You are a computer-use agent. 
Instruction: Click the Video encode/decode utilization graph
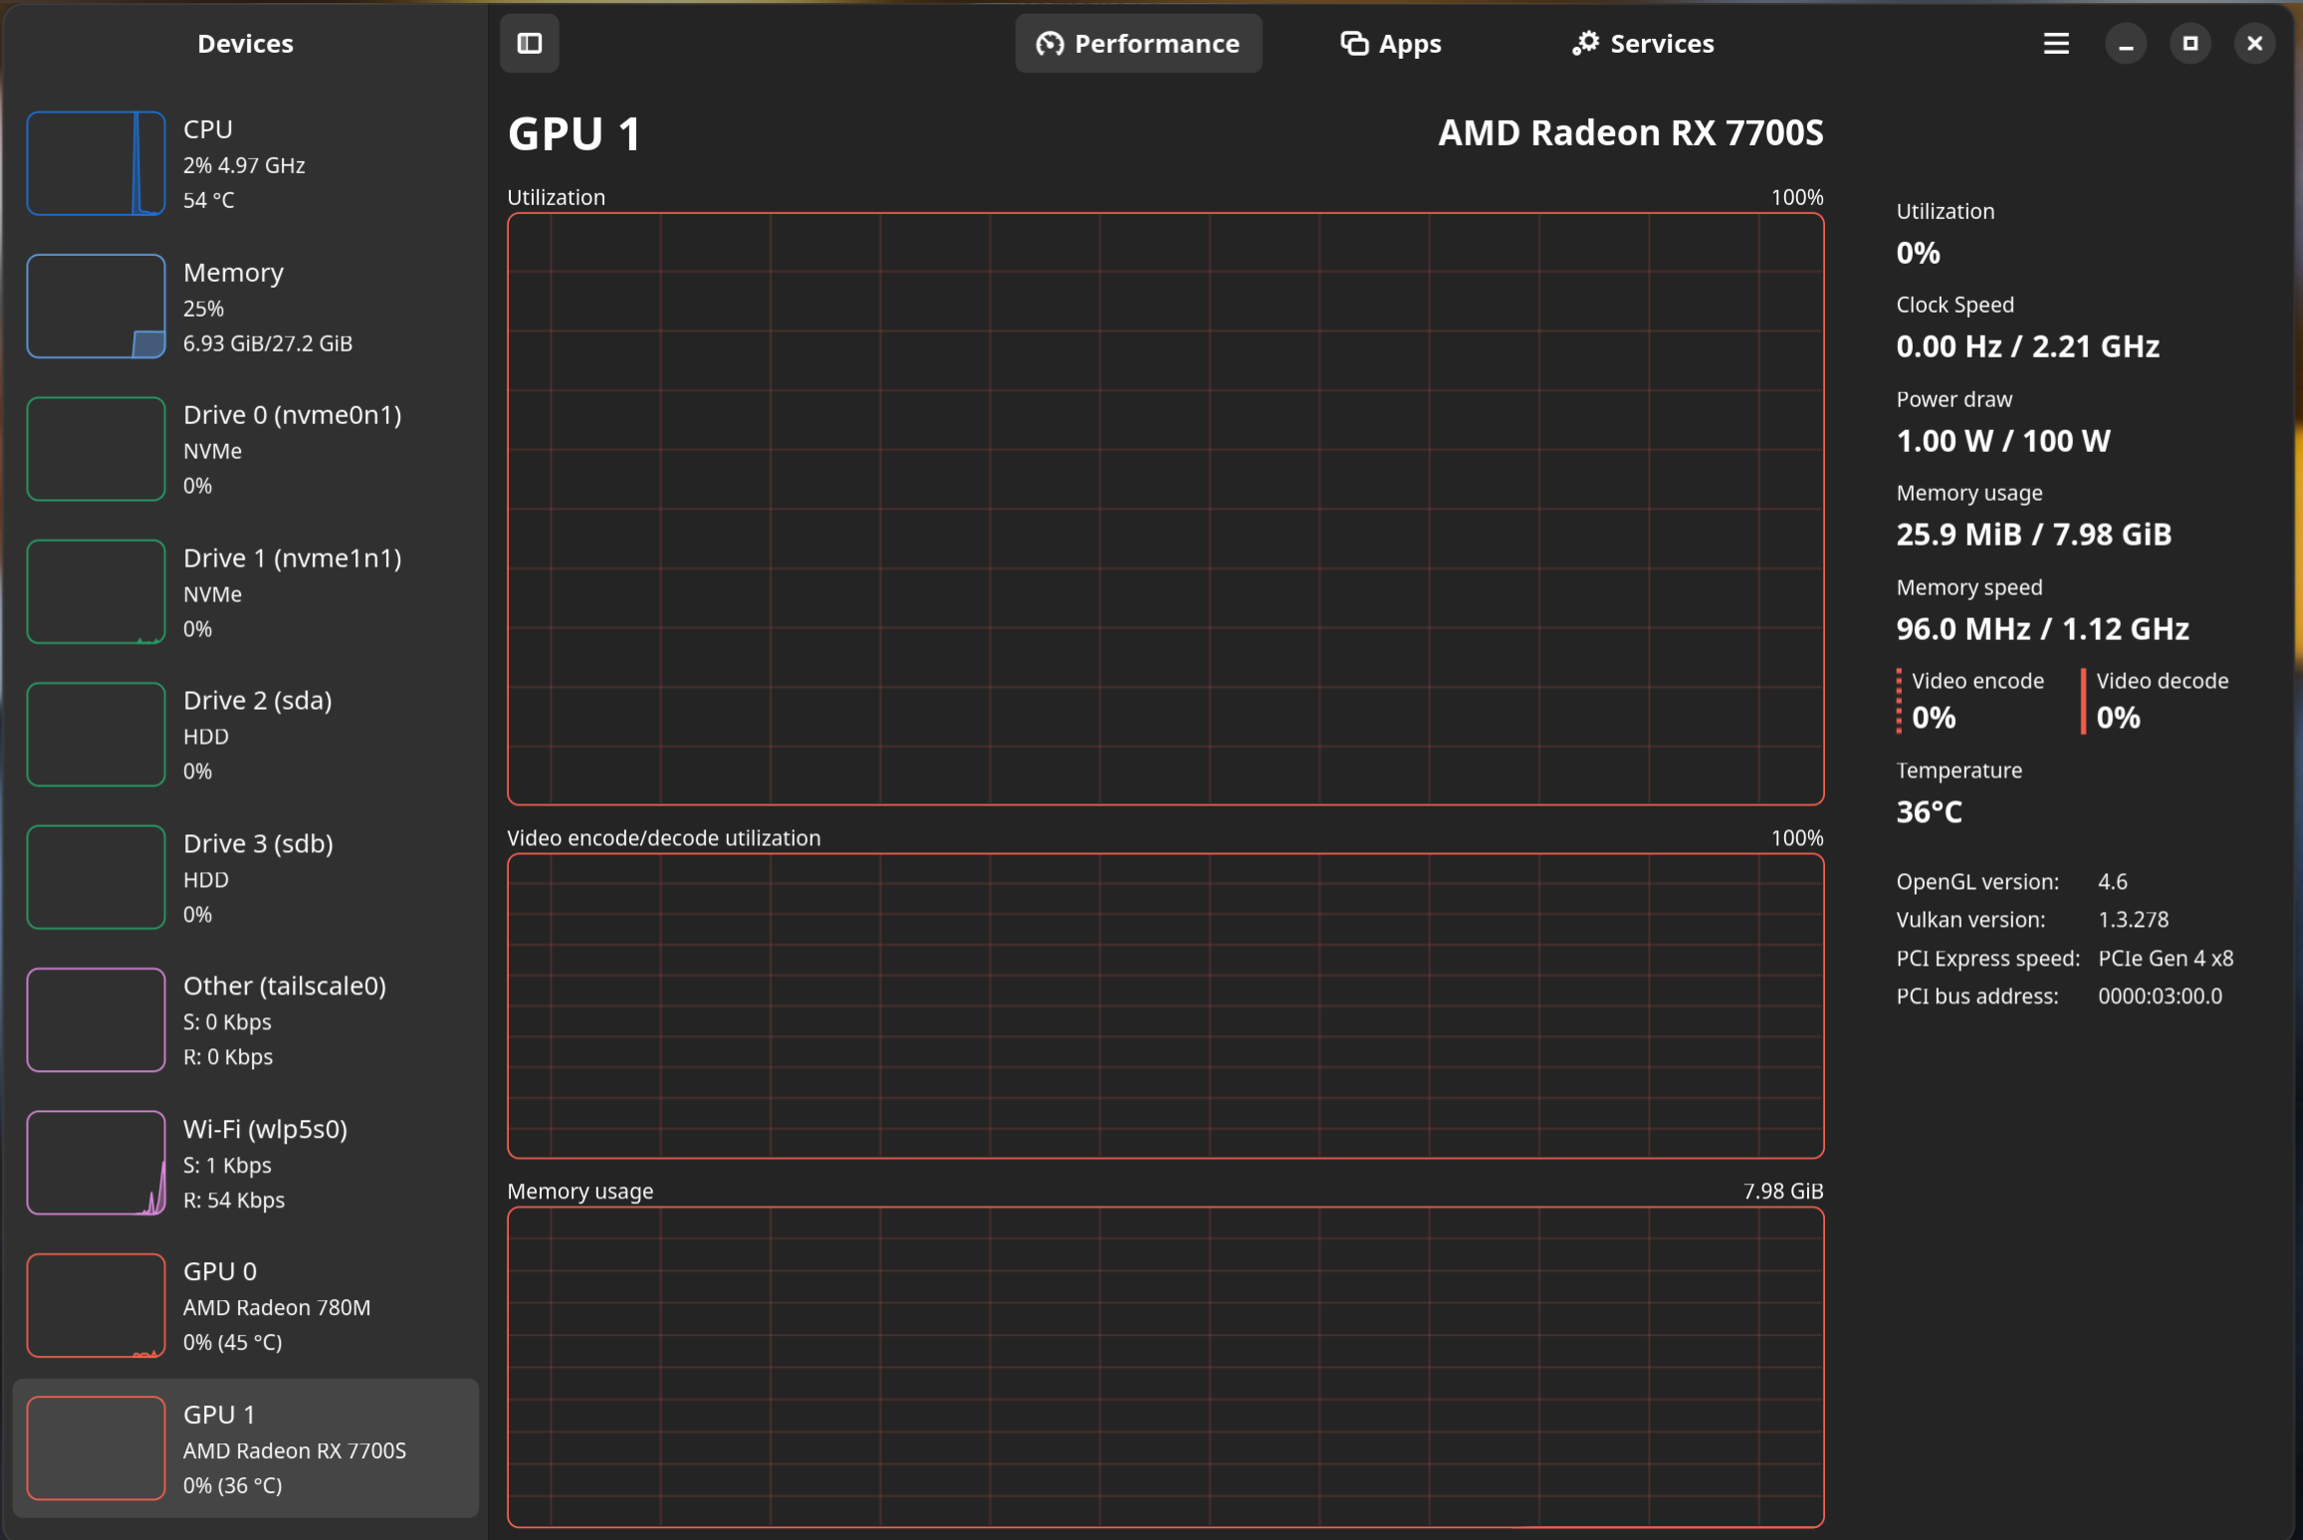tap(1165, 1005)
